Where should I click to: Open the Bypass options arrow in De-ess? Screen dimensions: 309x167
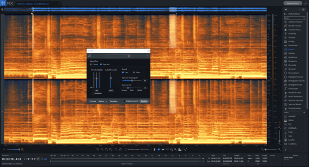click(107, 101)
